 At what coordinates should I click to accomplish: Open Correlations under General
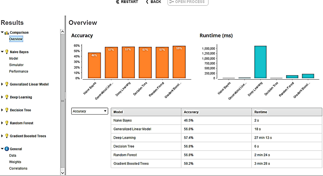pos(18,168)
